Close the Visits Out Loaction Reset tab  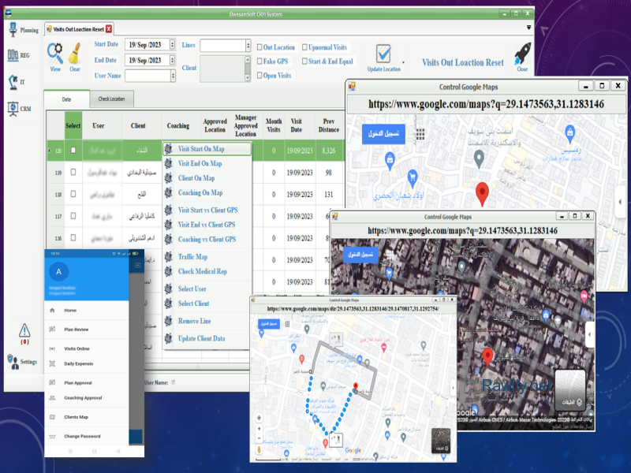[x=109, y=29]
